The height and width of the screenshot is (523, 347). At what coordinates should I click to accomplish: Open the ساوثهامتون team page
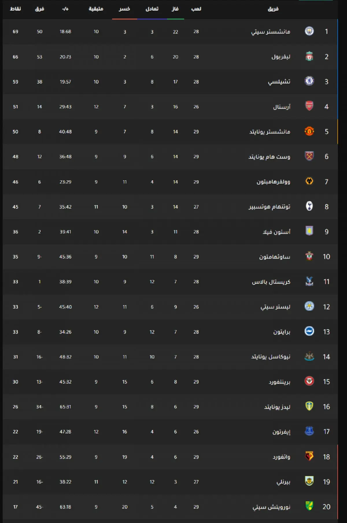pyautogui.click(x=275, y=257)
